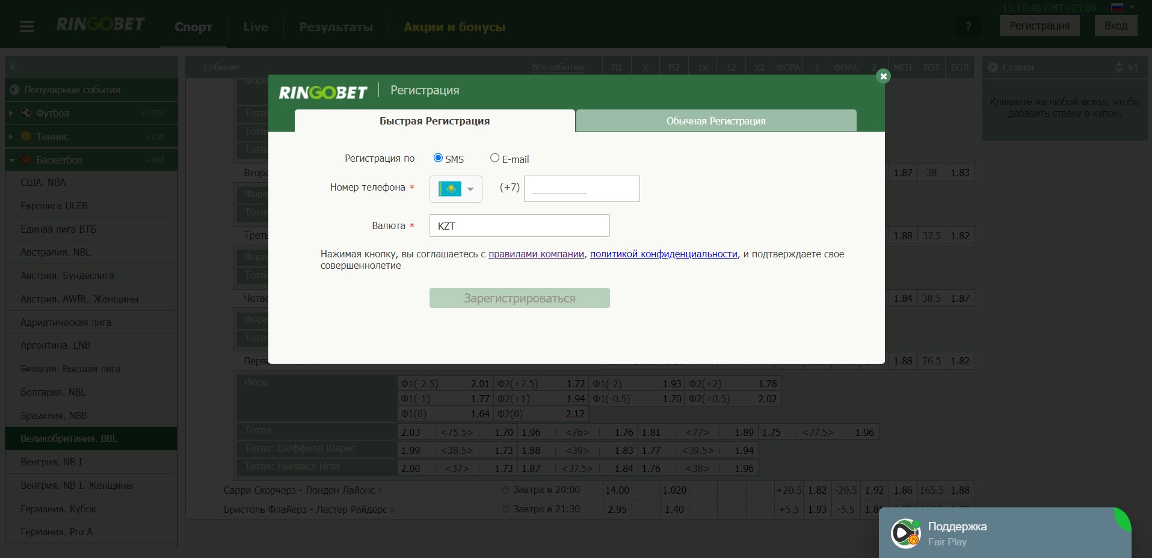Image resolution: width=1152 pixels, height=558 pixels.
Task: Open the Все события filter
Action: coord(558,67)
